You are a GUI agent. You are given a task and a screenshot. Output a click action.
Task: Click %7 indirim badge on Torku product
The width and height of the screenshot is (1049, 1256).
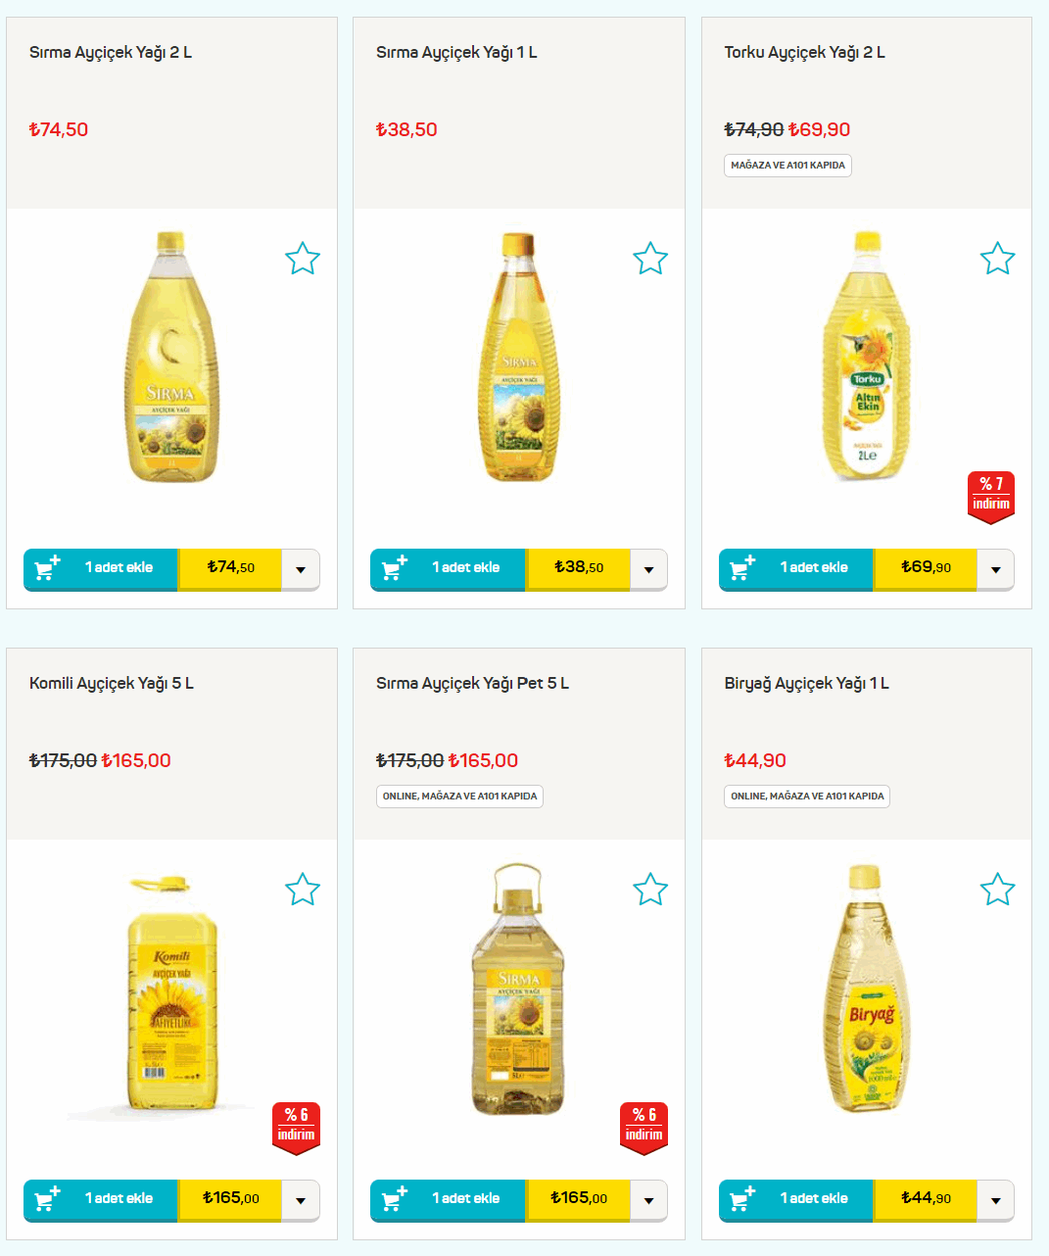coord(990,497)
